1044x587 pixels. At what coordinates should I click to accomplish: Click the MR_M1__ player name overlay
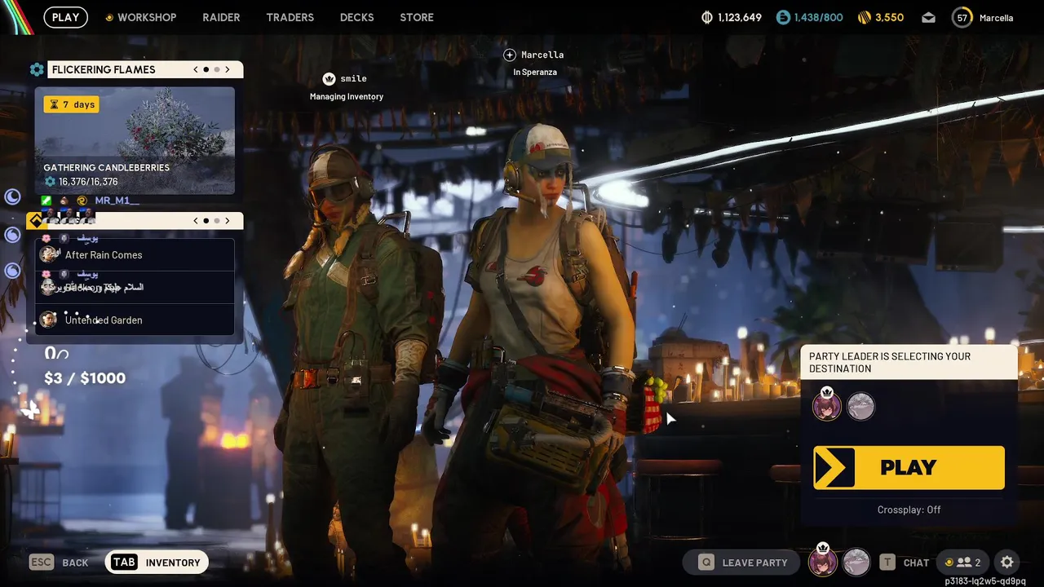117,201
